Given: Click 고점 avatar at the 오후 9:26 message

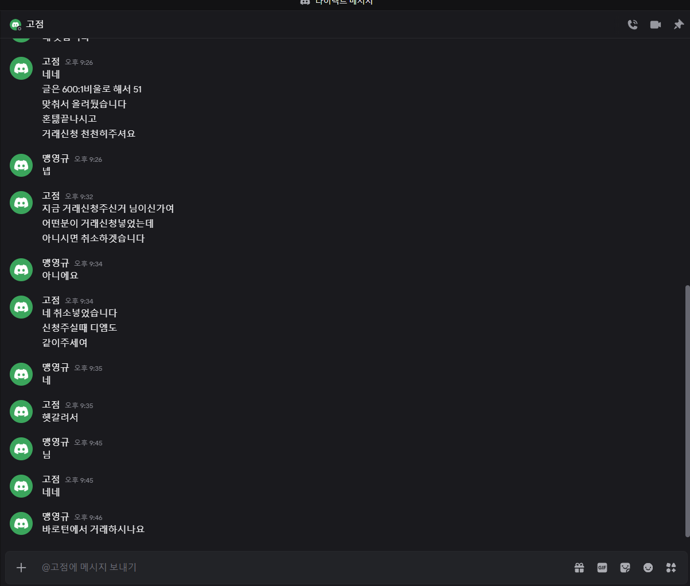Looking at the screenshot, I should [x=21, y=68].
